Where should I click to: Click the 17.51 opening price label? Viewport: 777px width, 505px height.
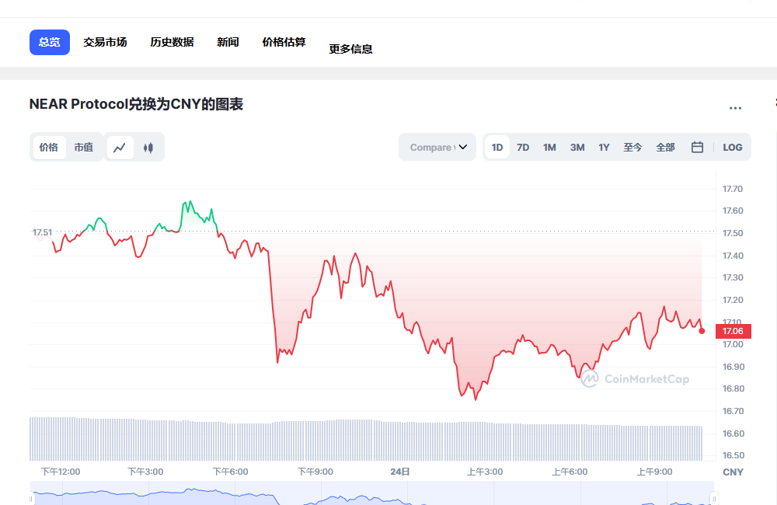click(42, 232)
